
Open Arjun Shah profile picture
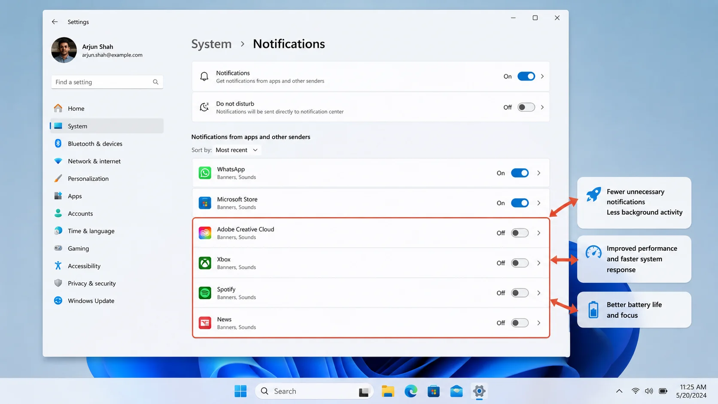tap(64, 50)
